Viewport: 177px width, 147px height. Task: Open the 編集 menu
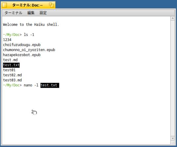31,13
